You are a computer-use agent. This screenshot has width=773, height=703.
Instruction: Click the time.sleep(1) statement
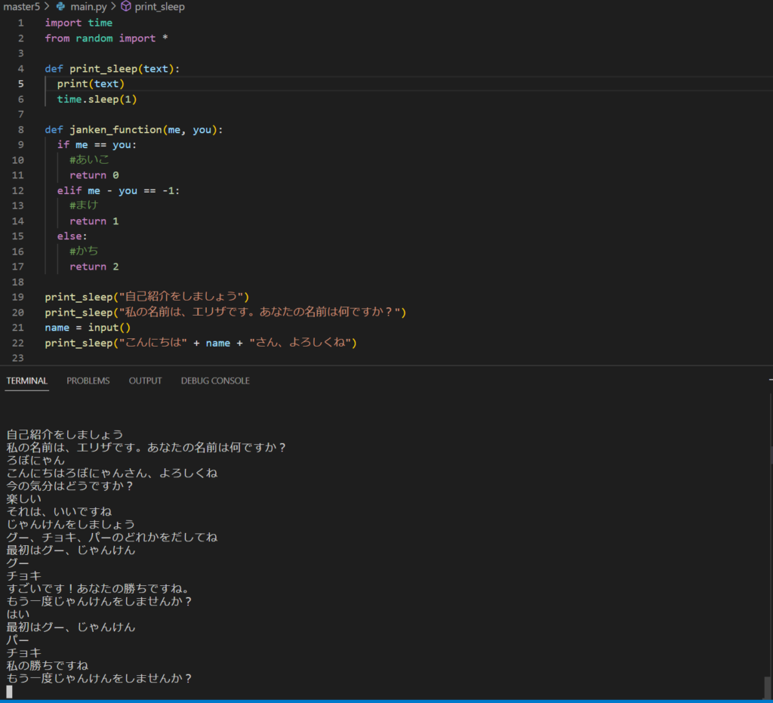97,99
